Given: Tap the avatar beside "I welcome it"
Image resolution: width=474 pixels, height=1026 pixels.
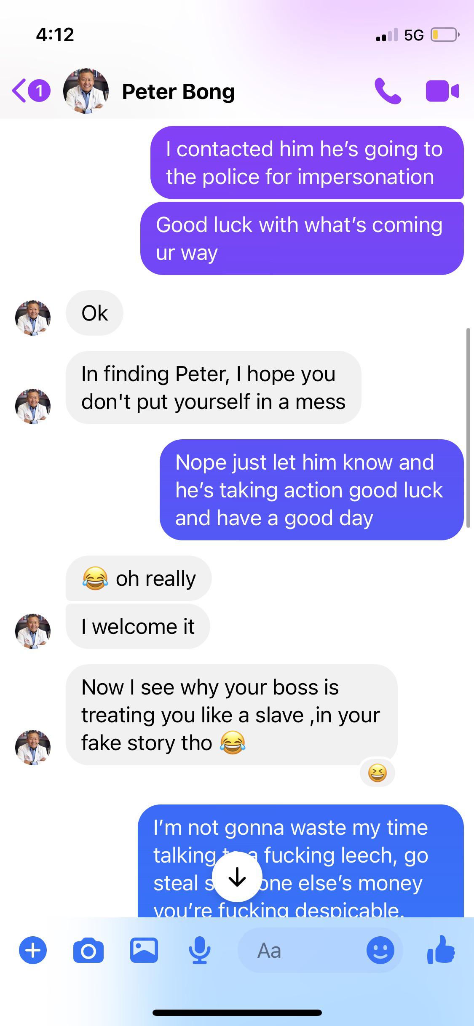Looking at the screenshot, I should [x=33, y=631].
